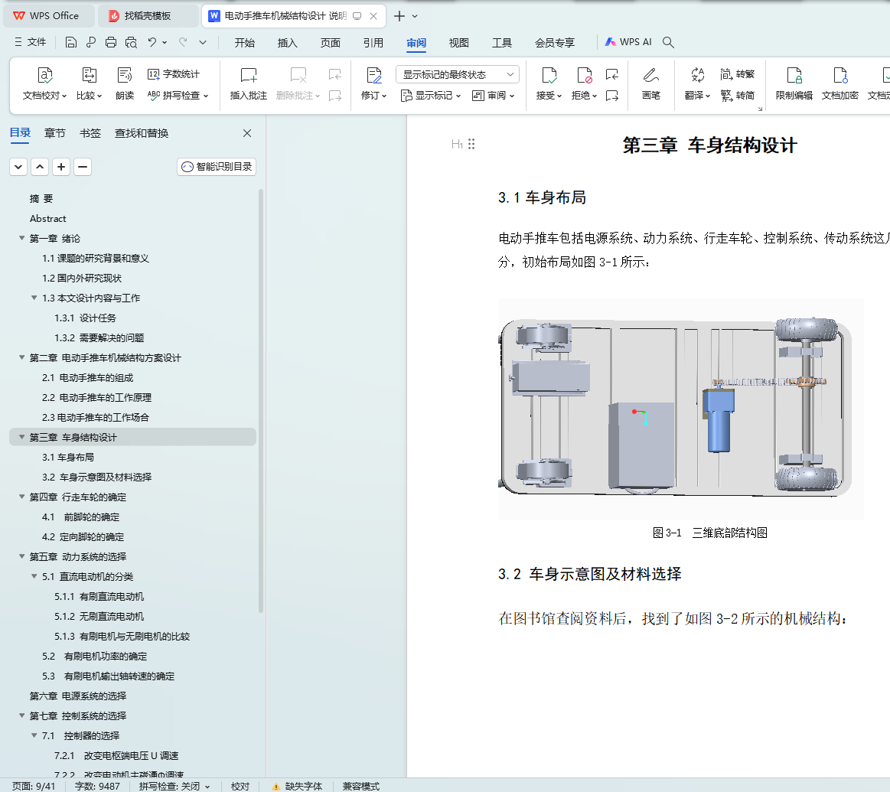Collapse the 1.3 本文设计内容与工作 node
The image size is (890, 792).
tap(34, 298)
